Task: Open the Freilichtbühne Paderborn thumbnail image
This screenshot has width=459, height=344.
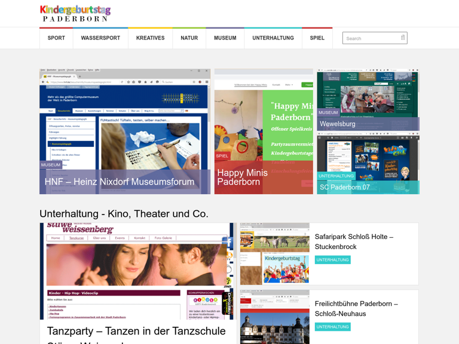Action: pyautogui.click(x=274, y=317)
